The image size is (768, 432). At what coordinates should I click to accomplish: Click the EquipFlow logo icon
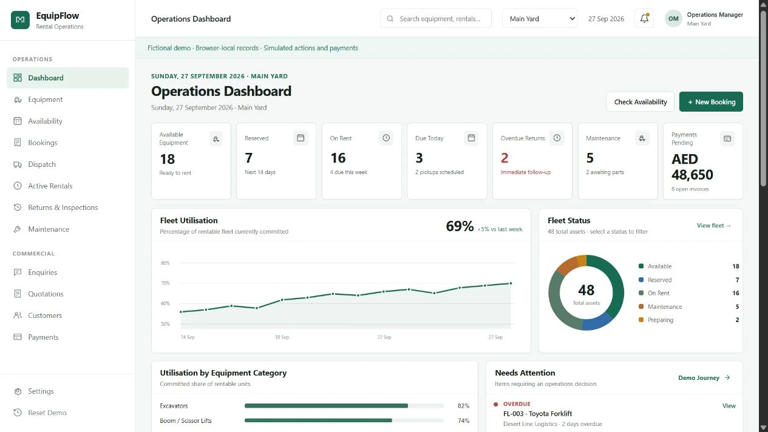(20, 20)
